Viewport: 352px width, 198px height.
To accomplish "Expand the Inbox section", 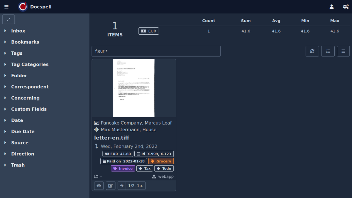I will 18,31.
